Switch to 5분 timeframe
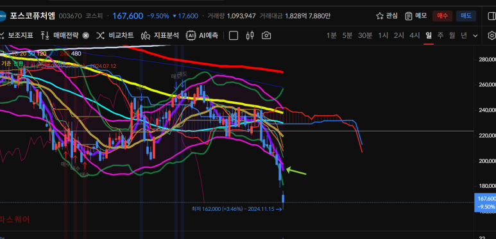Image resolution: width=496 pixels, height=239 pixels. click(x=347, y=35)
